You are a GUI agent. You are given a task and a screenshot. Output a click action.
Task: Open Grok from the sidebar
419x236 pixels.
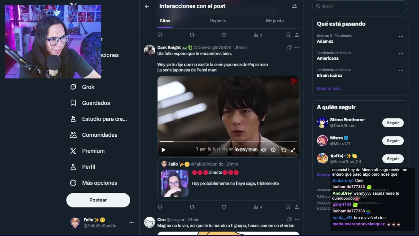pos(82,87)
